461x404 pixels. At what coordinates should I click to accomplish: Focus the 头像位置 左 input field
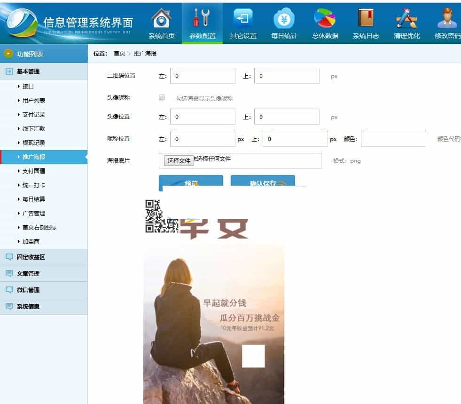coord(203,117)
